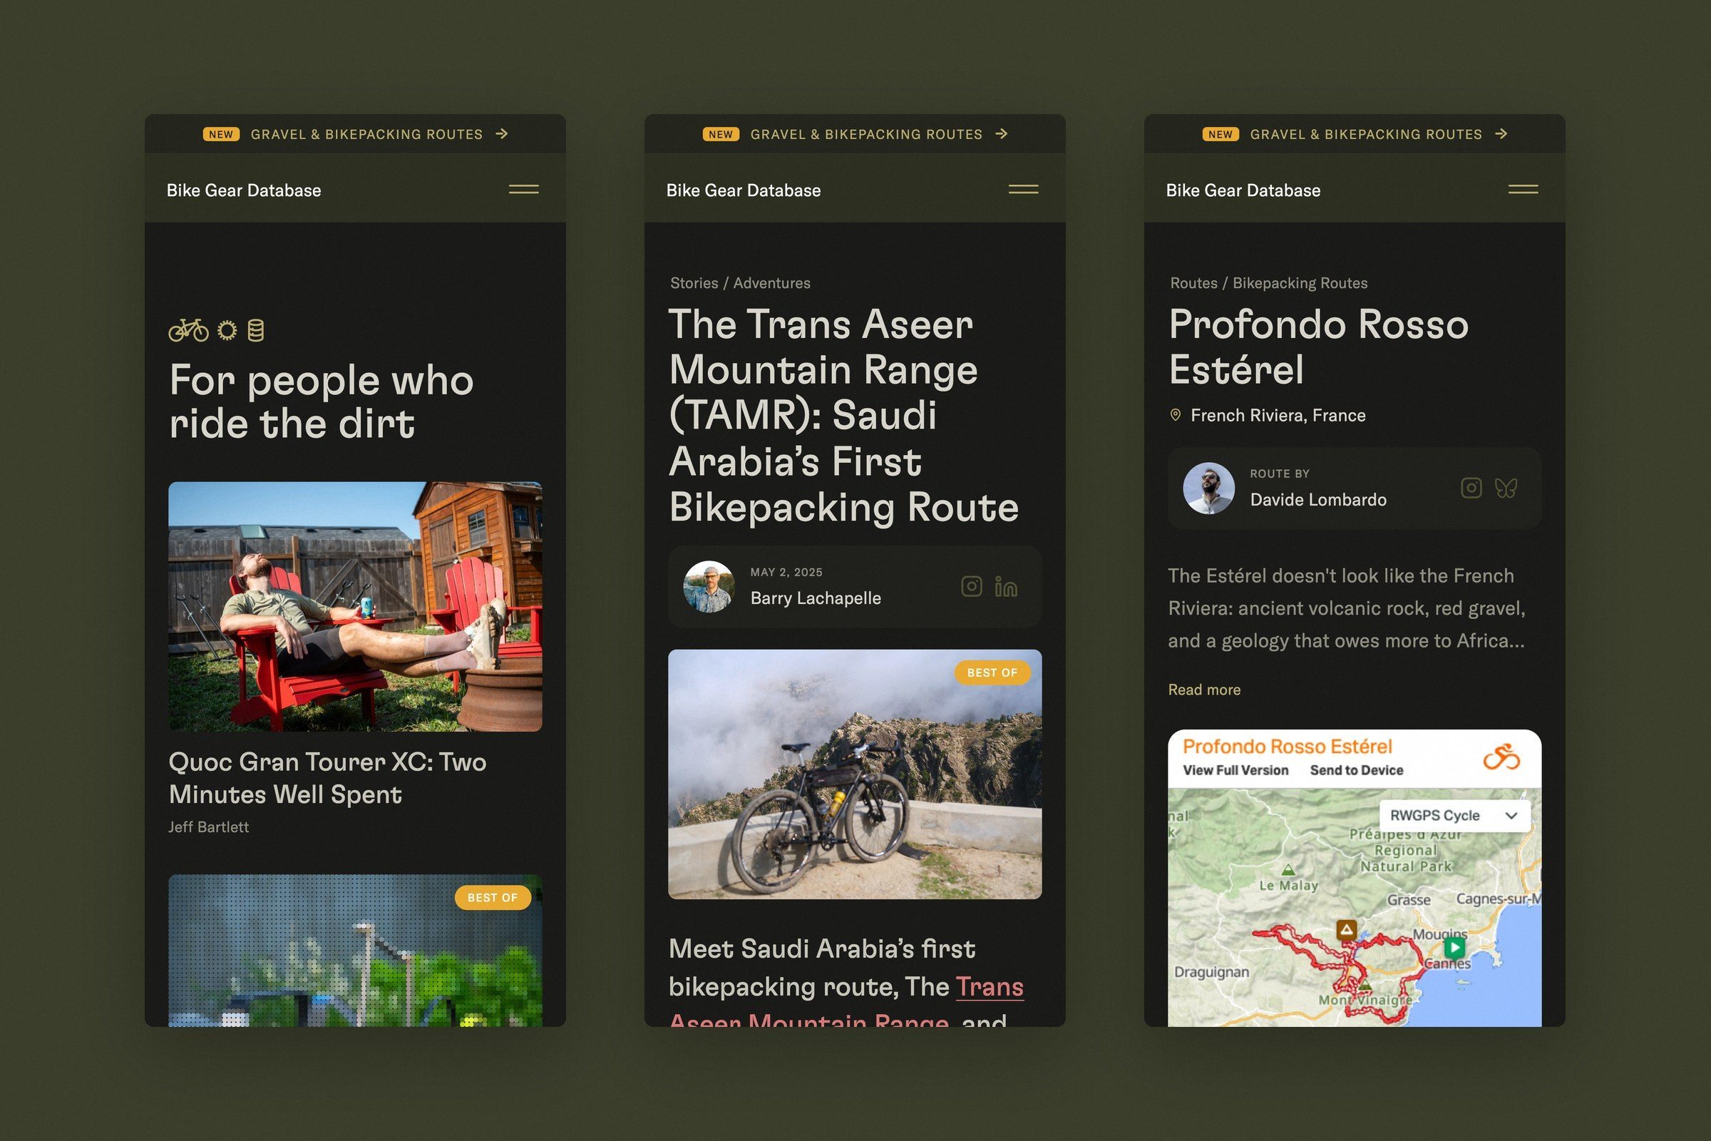Open hamburger menu in left phone mockup

tap(524, 189)
